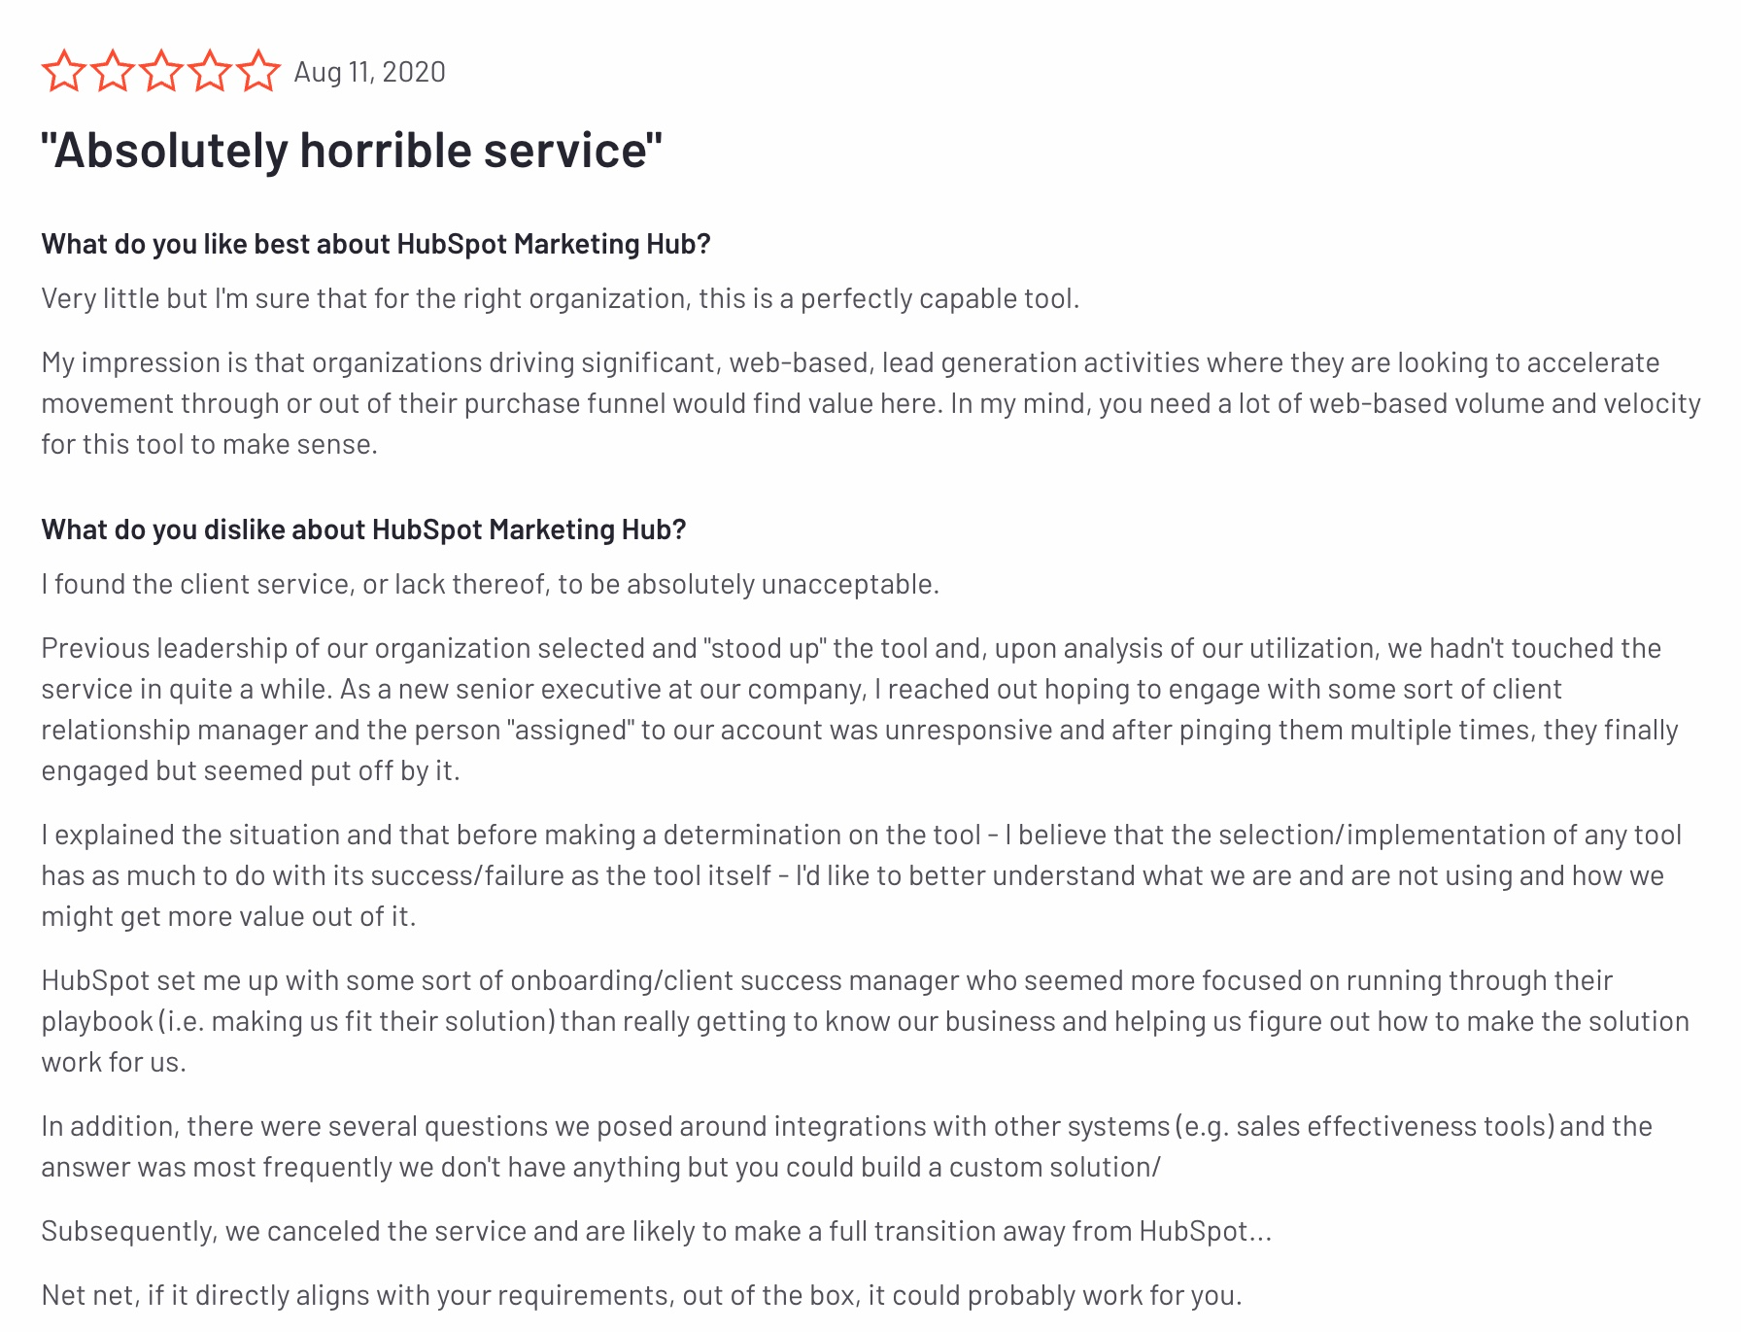This screenshot has height=1332, width=1741.
Task: Click the paragraph starting "I explained the situation"
Action: (x=861, y=875)
